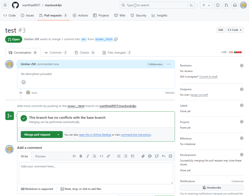Viewport: 249px width, 196px height.
Task: Switch to the Preview comment tab
Action: pos(40,156)
